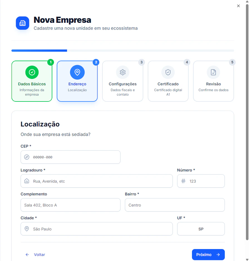Click the 'Bairro *' label
Image resolution: width=249 pixels, height=261 pixels.
132,194
